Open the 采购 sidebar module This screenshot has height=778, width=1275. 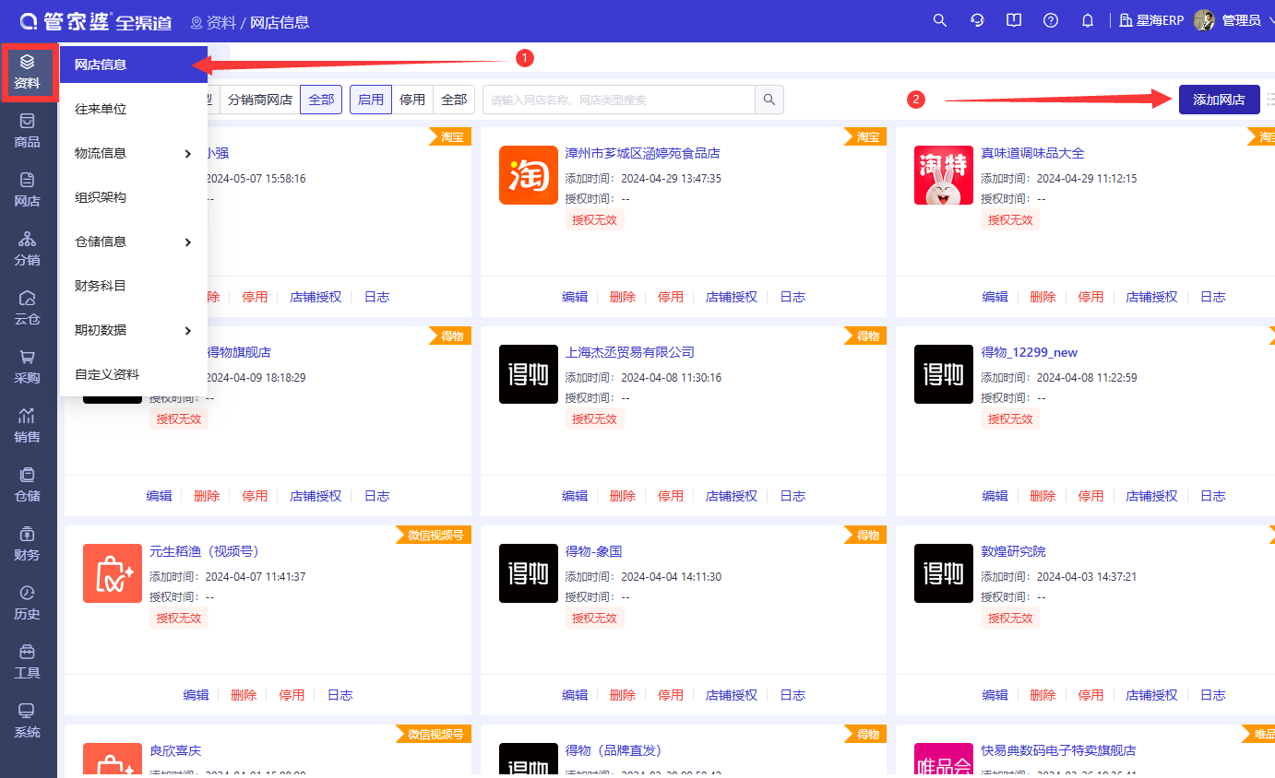click(x=28, y=367)
